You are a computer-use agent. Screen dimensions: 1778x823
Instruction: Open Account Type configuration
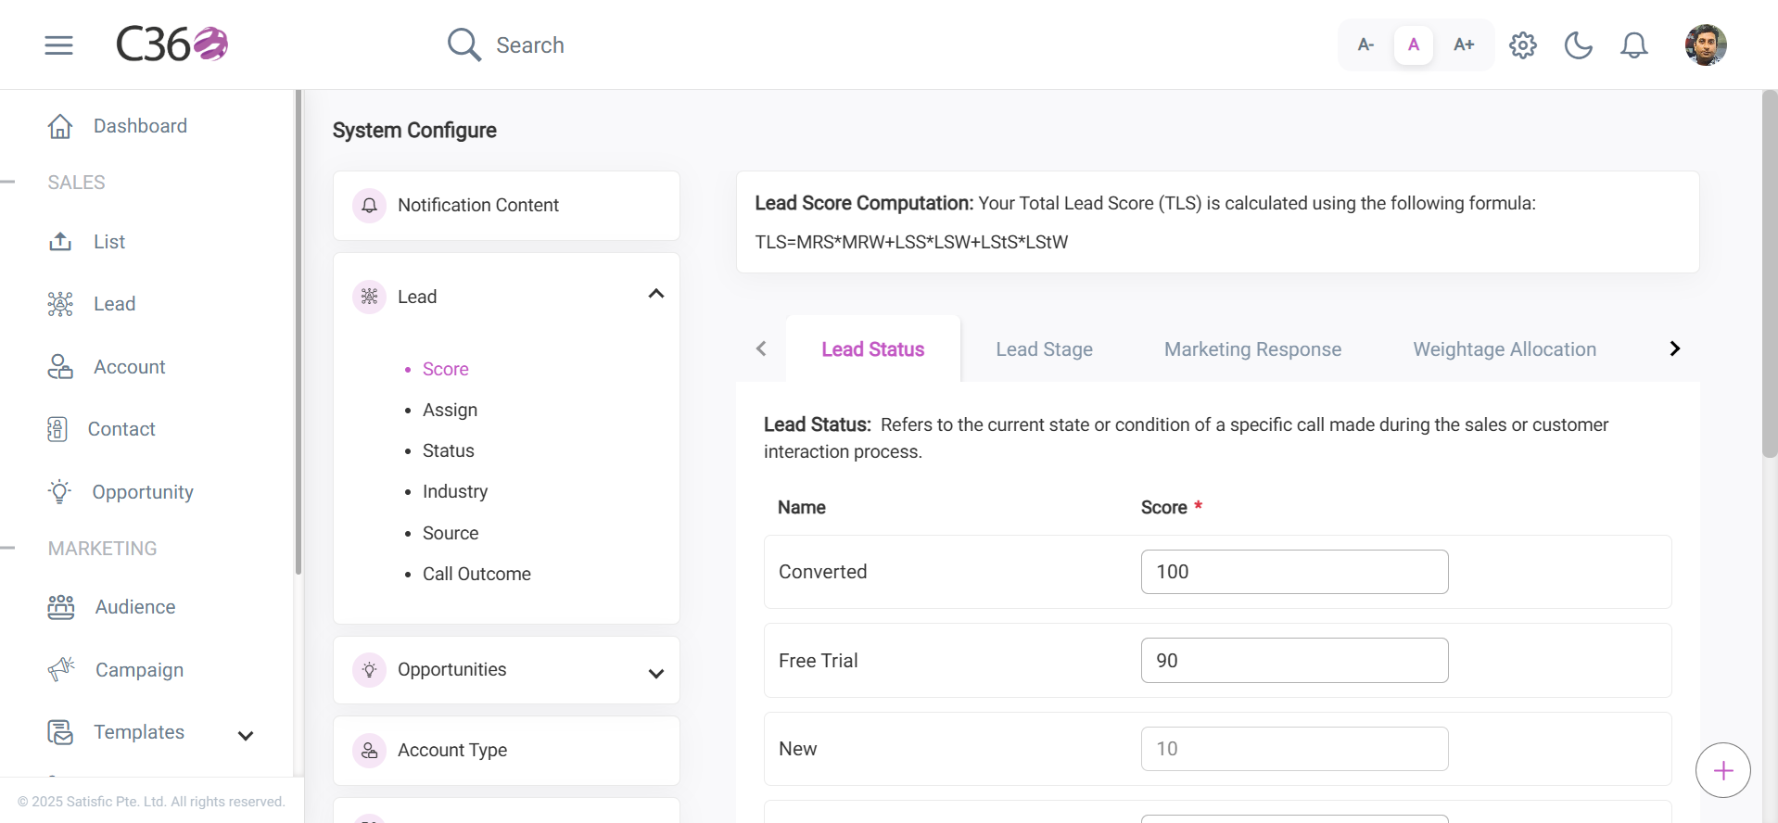coord(506,751)
